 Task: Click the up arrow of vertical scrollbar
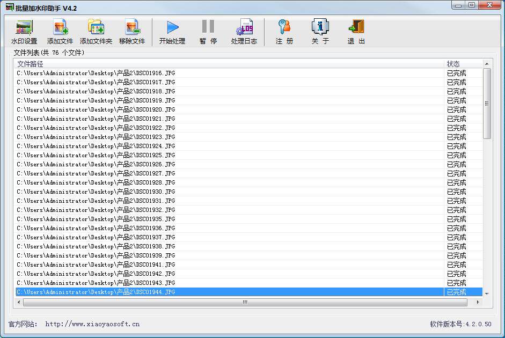(487, 64)
